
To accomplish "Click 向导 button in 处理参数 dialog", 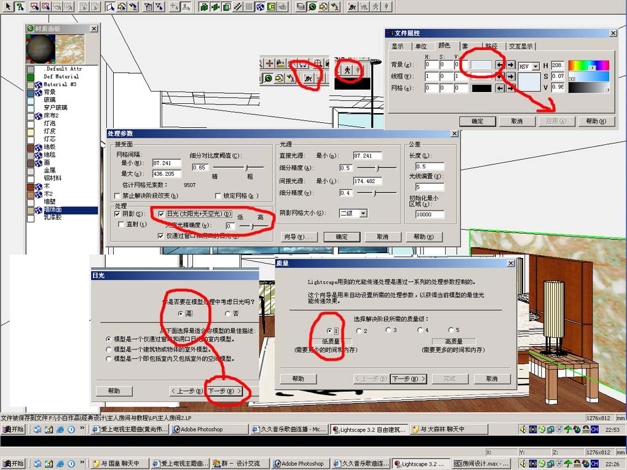I will tap(299, 237).
